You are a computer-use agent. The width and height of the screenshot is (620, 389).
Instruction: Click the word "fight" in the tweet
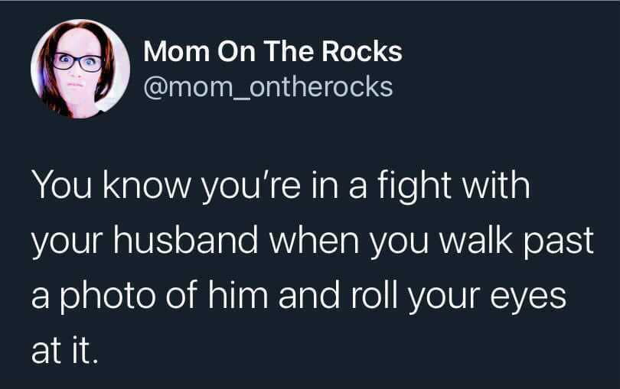[414, 187]
